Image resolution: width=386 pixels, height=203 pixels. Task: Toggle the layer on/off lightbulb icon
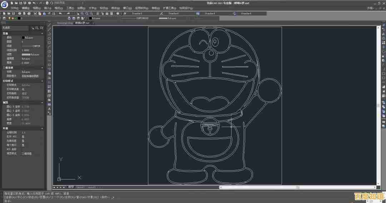coord(10,18)
